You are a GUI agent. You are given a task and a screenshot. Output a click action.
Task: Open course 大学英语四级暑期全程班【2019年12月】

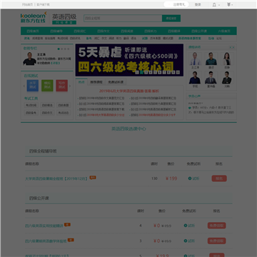[x=56, y=178]
